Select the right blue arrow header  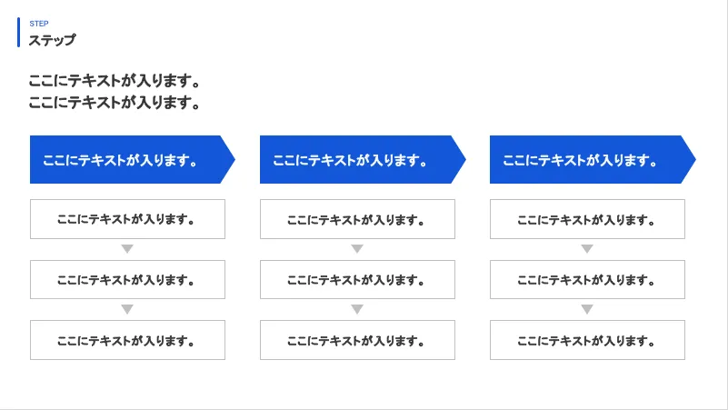coord(587,160)
